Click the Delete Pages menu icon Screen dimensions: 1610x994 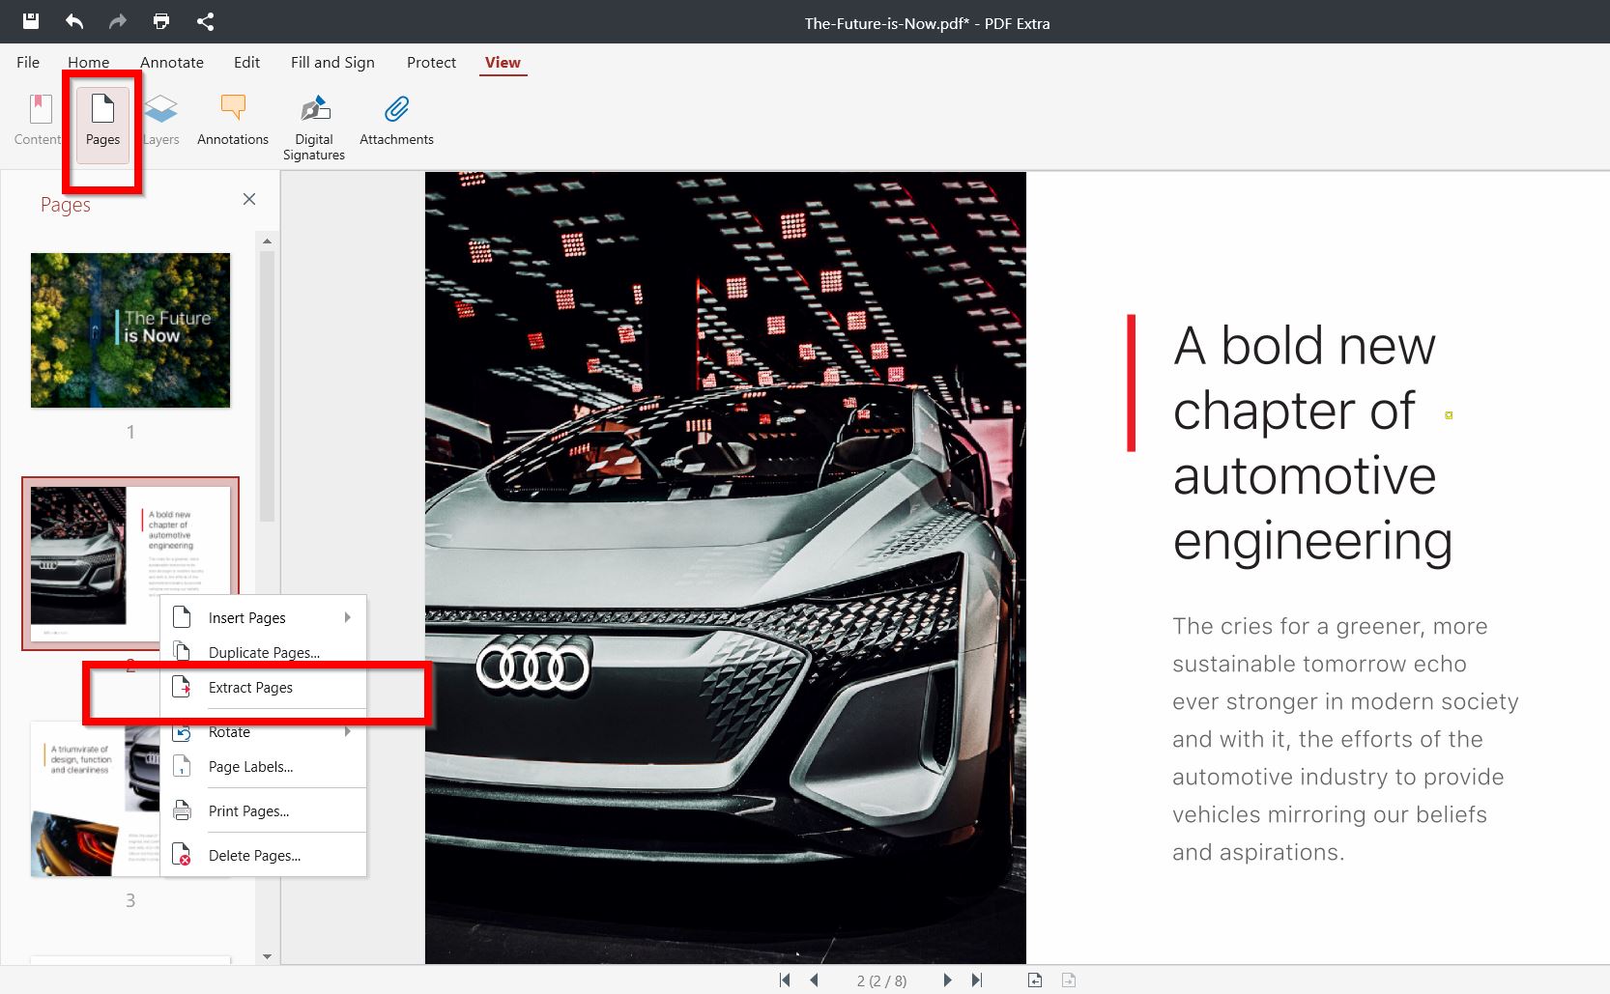(182, 855)
